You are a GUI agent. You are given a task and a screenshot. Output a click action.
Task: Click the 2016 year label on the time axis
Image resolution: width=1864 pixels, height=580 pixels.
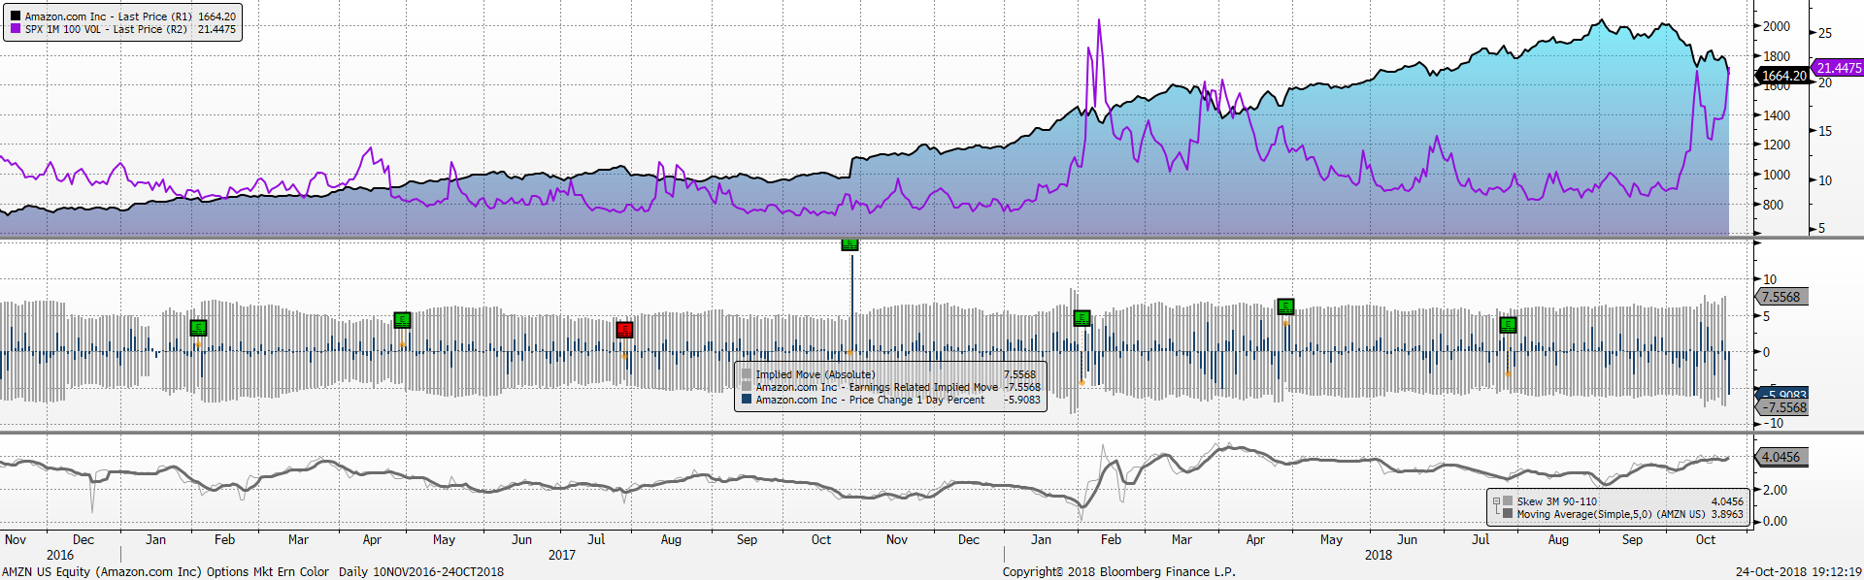[x=60, y=555]
